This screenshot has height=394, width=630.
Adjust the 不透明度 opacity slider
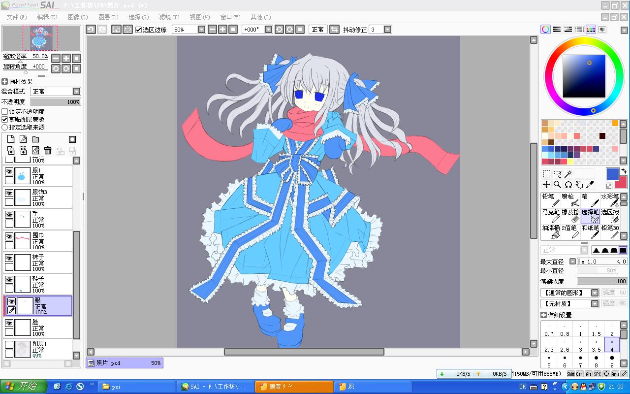click(x=56, y=102)
